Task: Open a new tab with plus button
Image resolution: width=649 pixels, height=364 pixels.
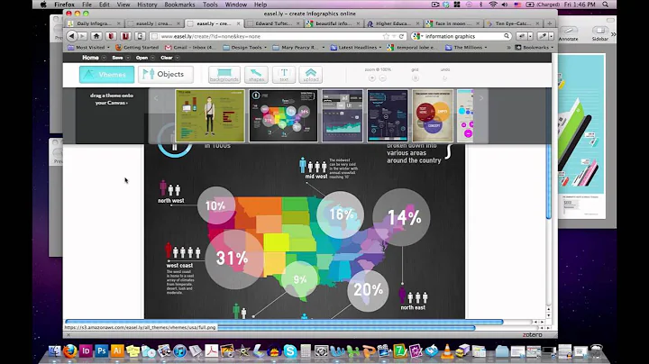Action: coord(549,23)
